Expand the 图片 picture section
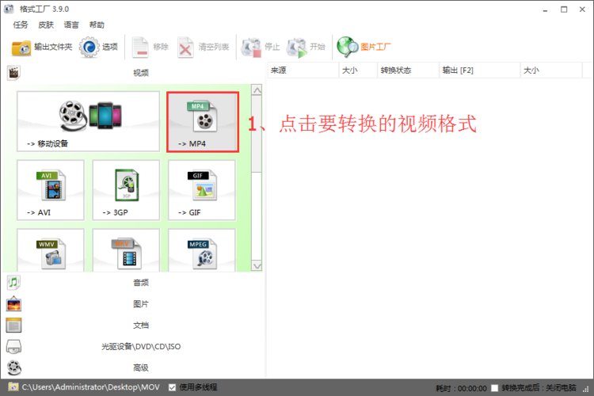The height and width of the screenshot is (396, 594). pos(141,304)
